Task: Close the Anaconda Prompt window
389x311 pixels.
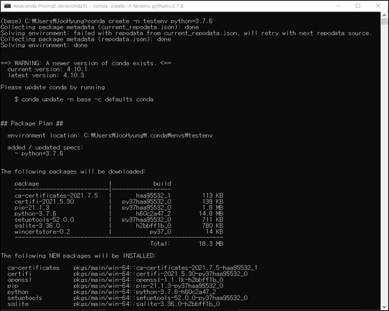Action: 378,5
